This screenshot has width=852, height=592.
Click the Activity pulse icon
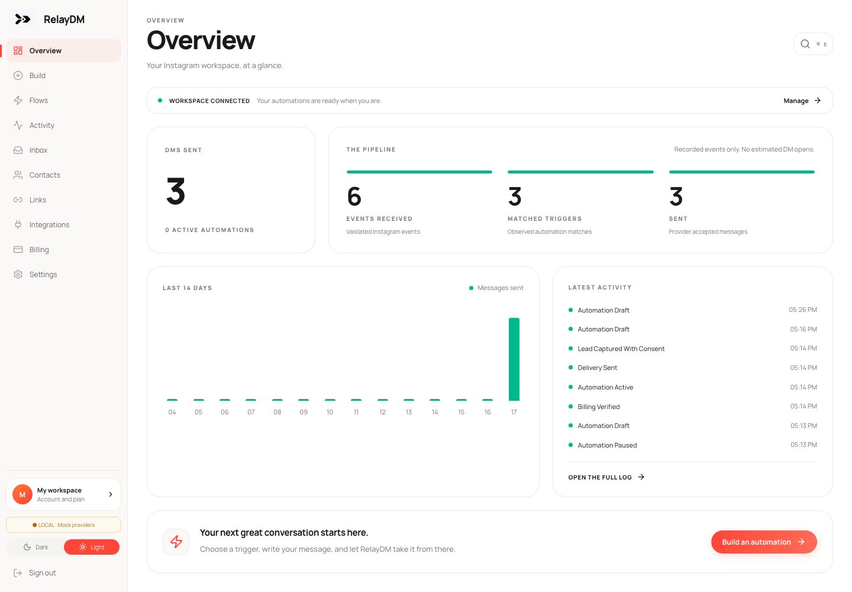pyautogui.click(x=18, y=126)
